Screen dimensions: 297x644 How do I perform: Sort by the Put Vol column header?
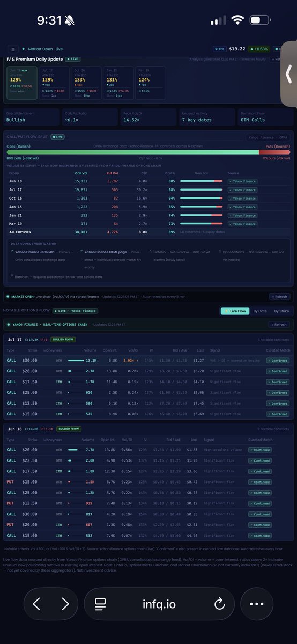click(112, 173)
